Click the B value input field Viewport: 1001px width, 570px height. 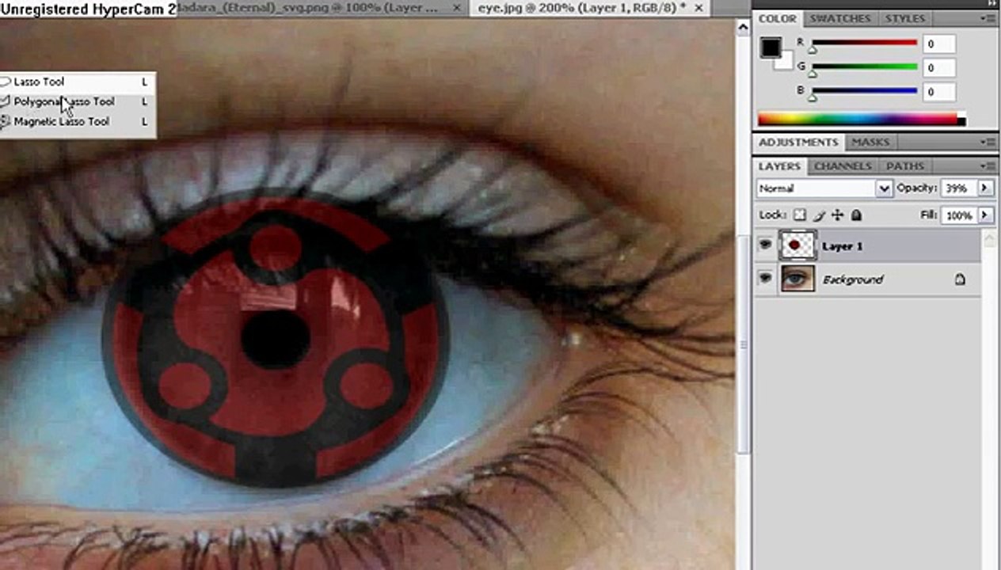[939, 92]
